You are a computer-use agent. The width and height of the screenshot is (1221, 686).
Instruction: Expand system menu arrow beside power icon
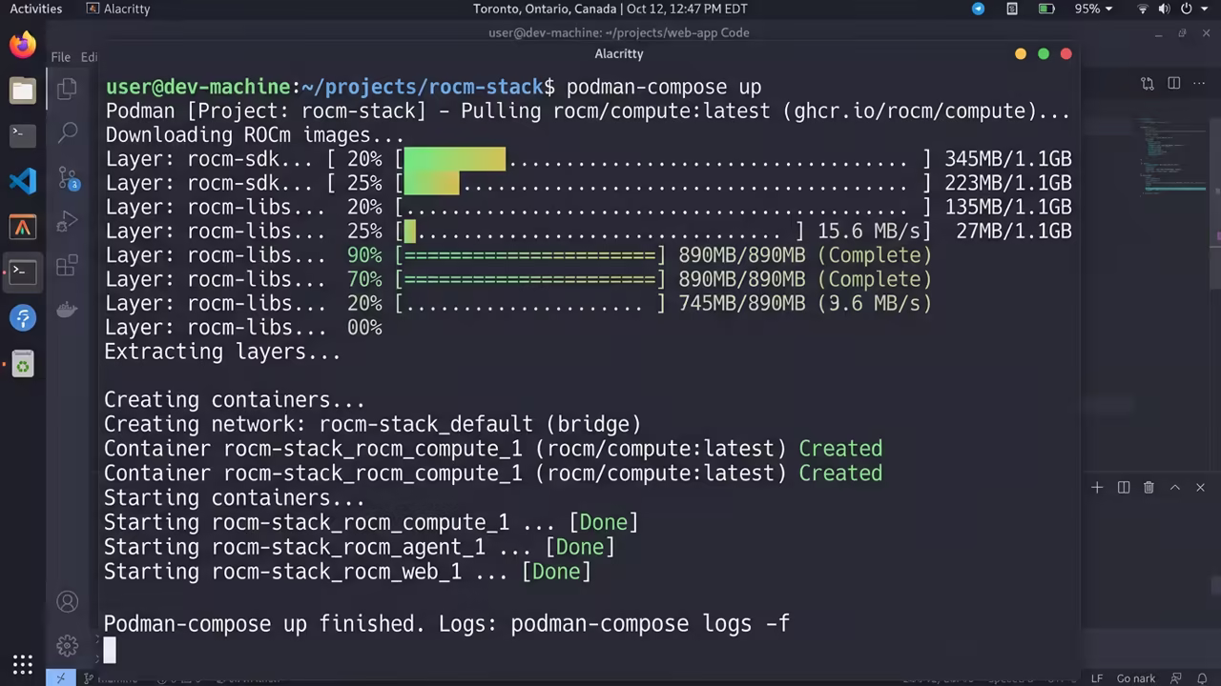1206,9
